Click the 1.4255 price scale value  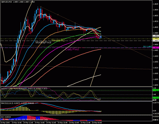coord(156,85)
